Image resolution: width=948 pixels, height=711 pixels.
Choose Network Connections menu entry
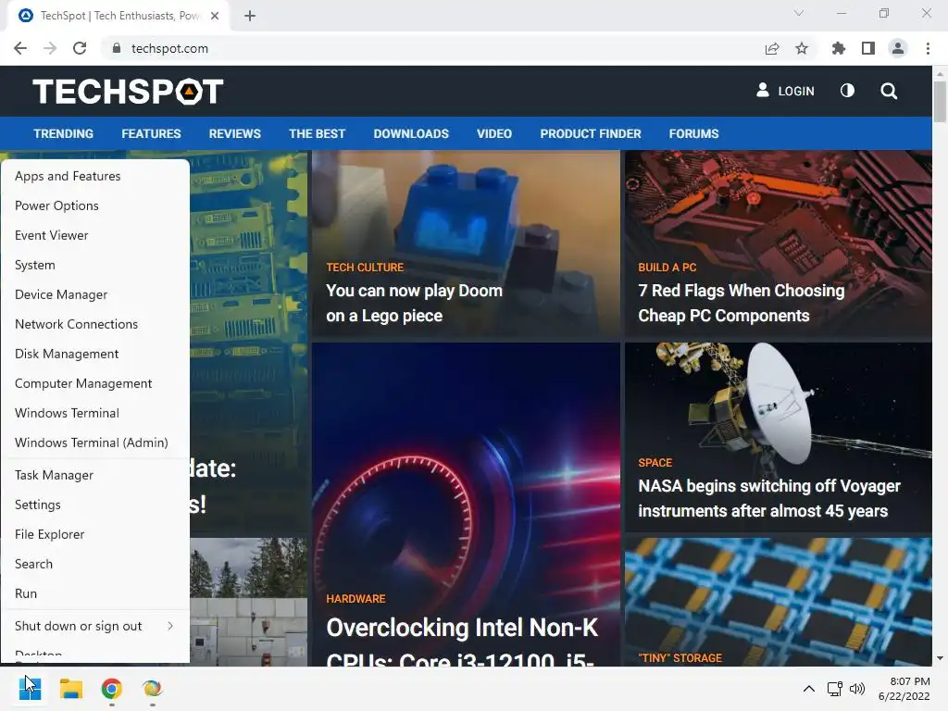tap(95, 324)
